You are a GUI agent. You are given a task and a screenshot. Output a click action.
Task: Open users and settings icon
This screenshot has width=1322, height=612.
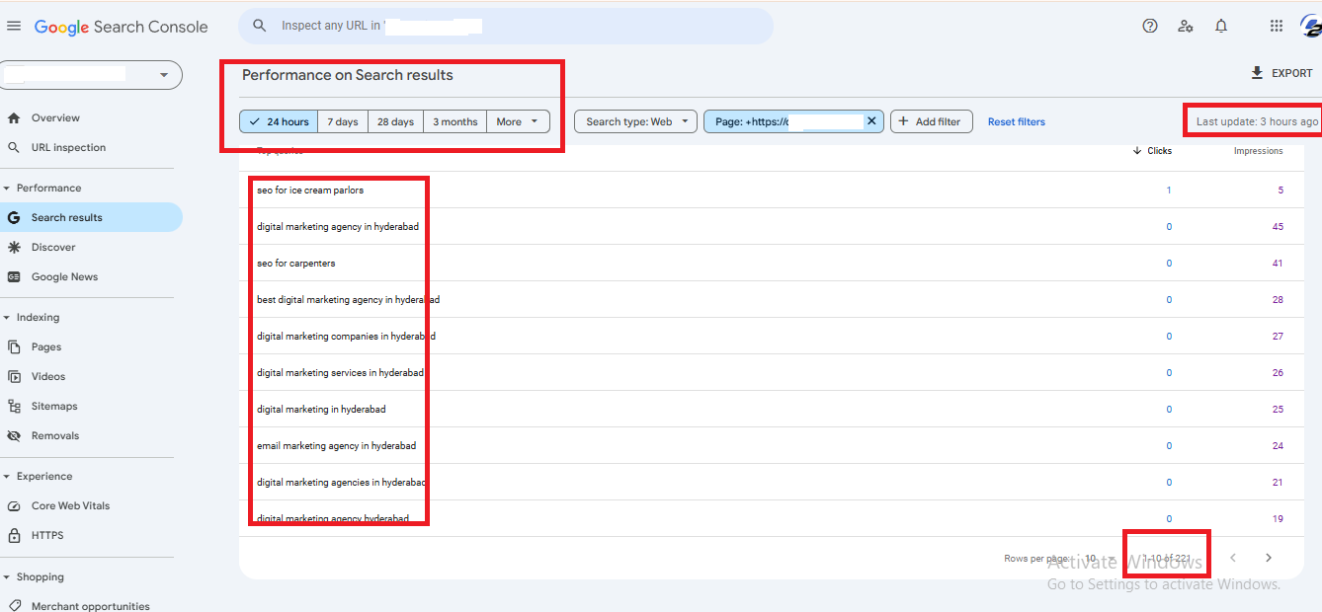(1186, 27)
